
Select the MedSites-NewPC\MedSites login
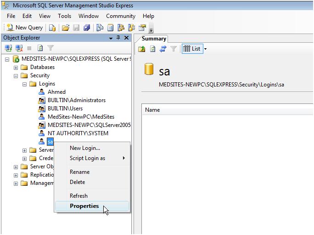coord(81,117)
